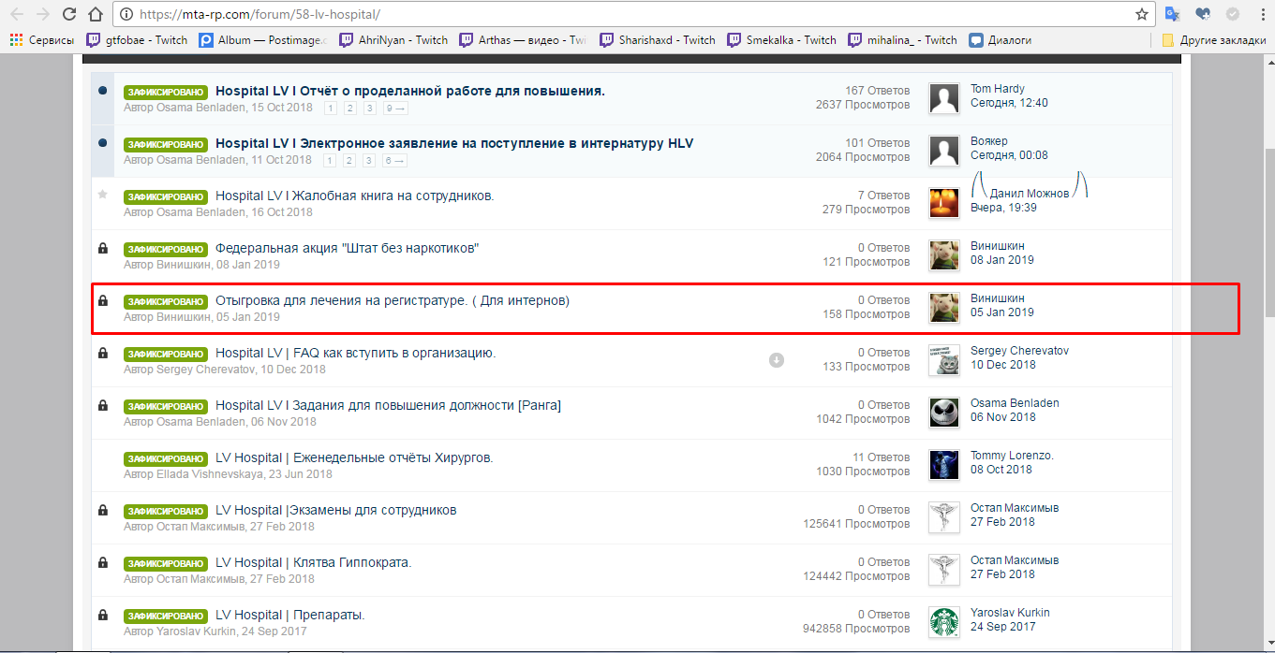The width and height of the screenshot is (1275, 653).
Task: Open thread Отчёт о проделанной работе для повышения
Action: click(x=410, y=91)
